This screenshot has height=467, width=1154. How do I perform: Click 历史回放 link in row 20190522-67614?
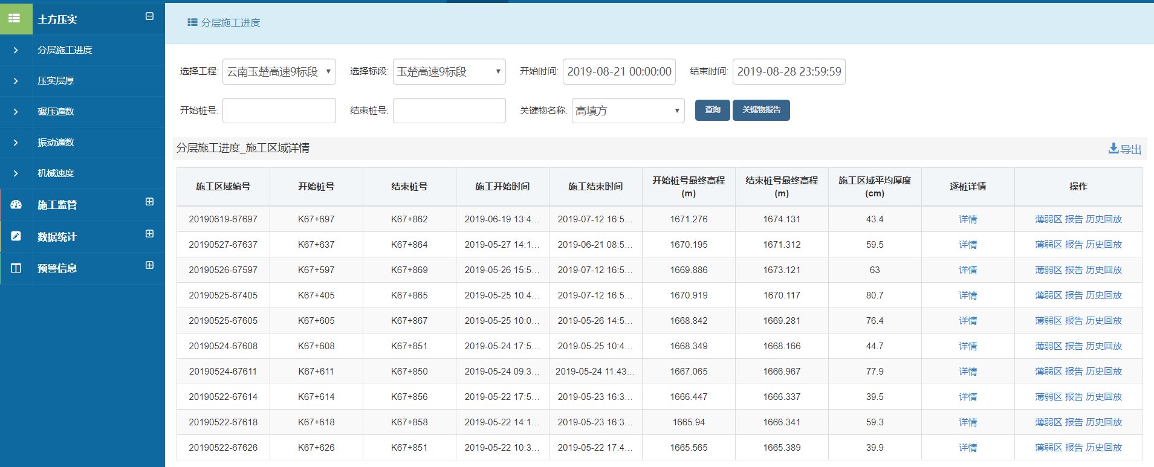pos(1104,397)
